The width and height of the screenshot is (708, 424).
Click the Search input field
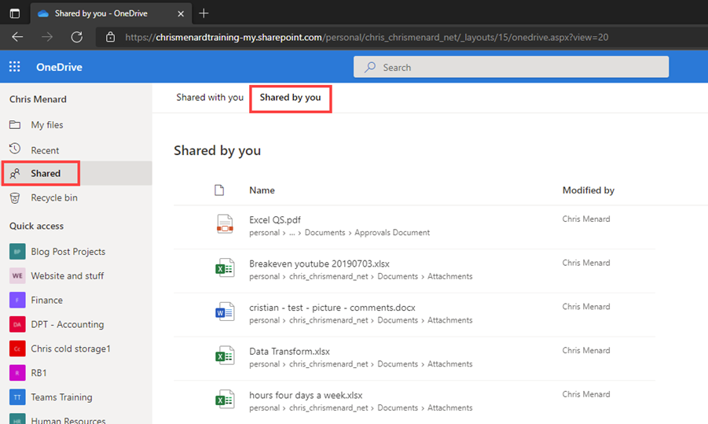[x=511, y=67]
